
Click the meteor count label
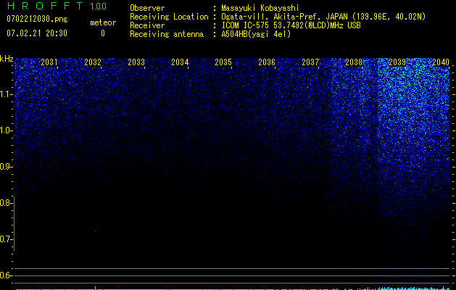pos(103,22)
